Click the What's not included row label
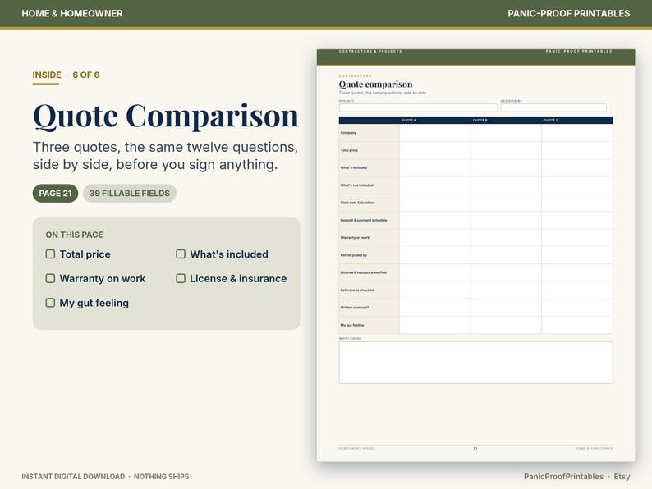The height and width of the screenshot is (489, 652). point(356,185)
